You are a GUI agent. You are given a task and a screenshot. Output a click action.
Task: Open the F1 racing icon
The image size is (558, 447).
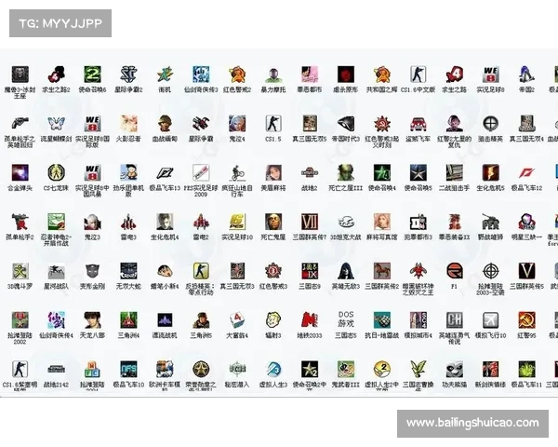click(455, 271)
